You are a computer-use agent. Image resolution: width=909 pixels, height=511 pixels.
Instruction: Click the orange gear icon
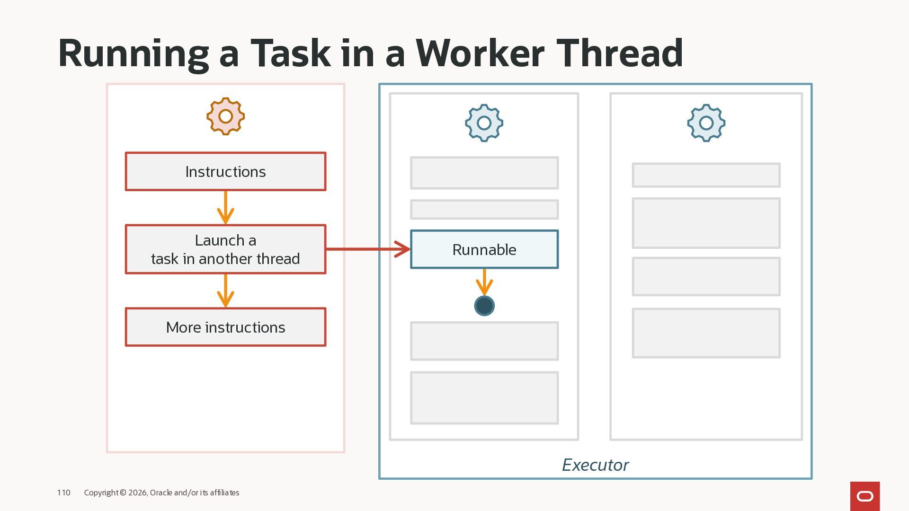point(225,116)
